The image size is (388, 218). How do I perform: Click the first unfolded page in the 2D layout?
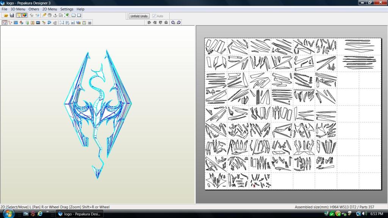click(x=216, y=47)
